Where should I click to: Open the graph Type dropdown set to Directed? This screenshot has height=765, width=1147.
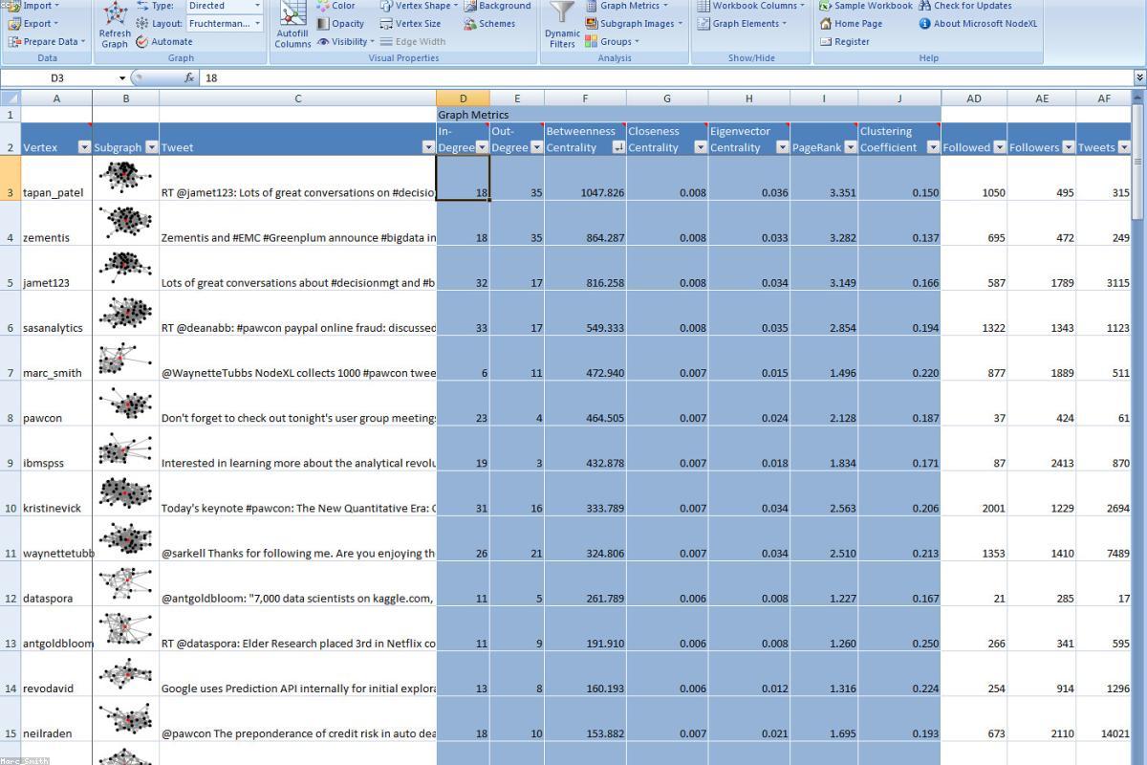pyautogui.click(x=222, y=6)
